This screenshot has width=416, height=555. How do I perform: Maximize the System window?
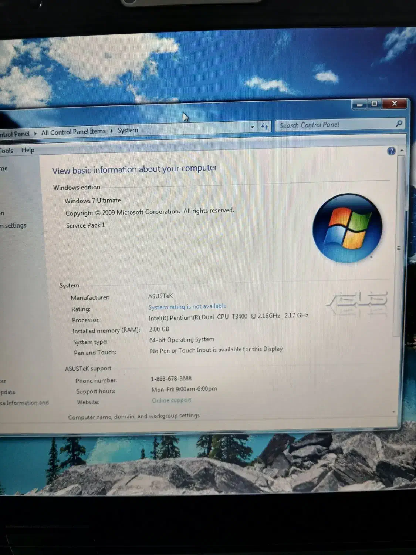click(x=374, y=104)
